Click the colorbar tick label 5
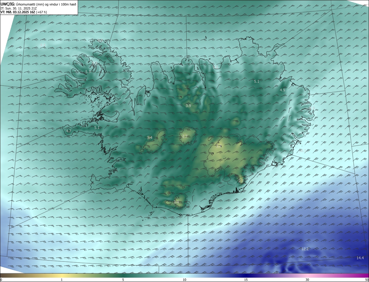369x282 pixels. click(123, 280)
